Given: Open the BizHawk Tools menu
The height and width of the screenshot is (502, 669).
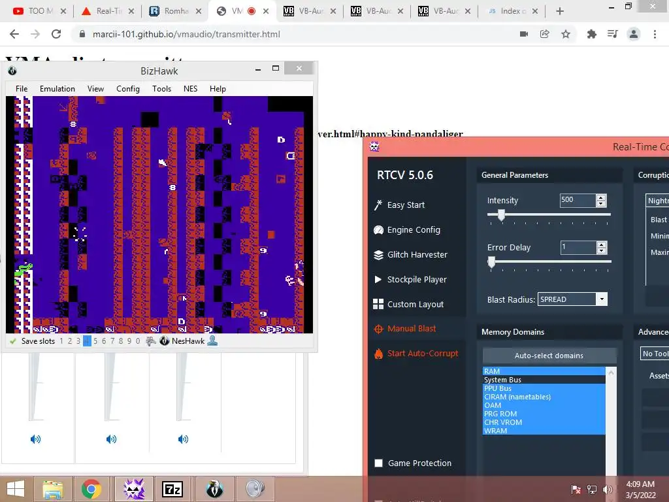Looking at the screenshot, I should pos(162,89).
